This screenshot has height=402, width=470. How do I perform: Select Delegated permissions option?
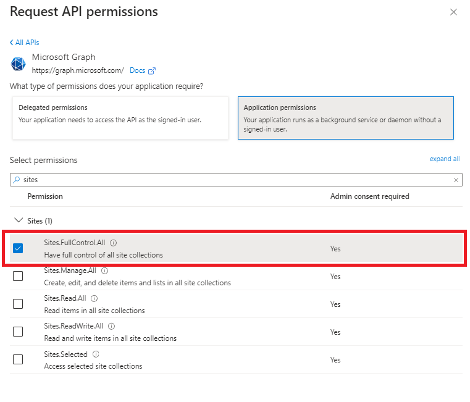pos(120,117)
